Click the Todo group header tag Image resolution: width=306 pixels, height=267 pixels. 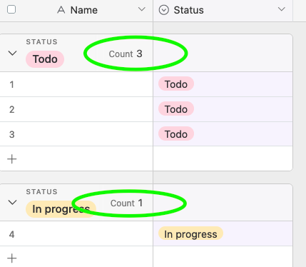[x=45, y=59]
